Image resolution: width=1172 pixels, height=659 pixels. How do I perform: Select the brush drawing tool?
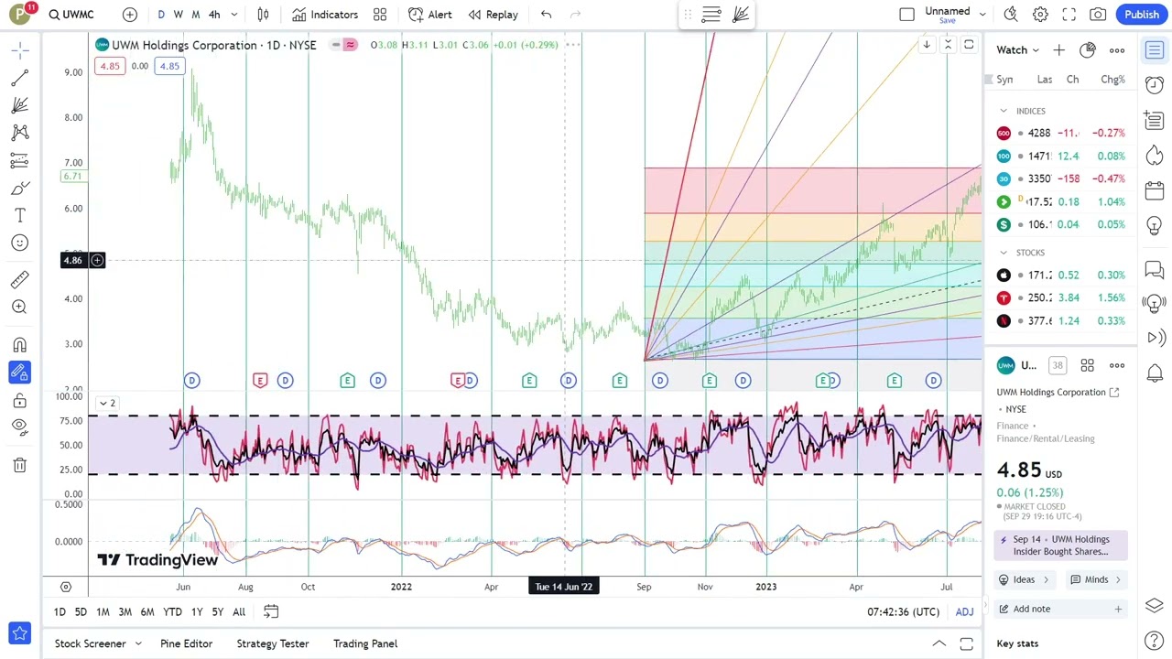click(x=19, y=189)
